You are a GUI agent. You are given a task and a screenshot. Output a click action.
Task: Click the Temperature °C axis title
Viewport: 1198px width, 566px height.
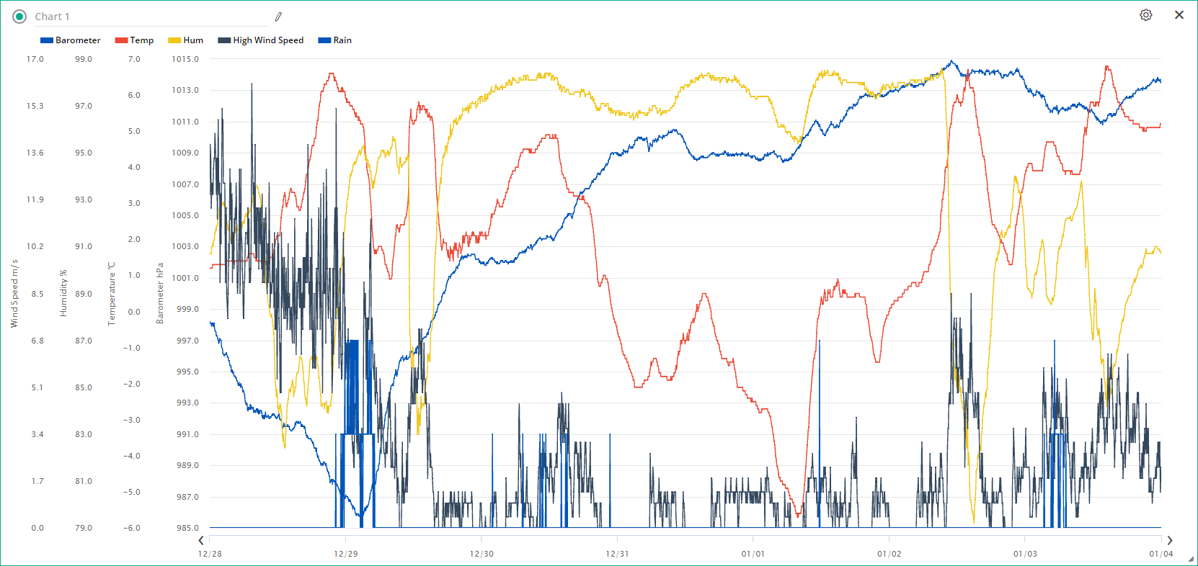click(x=111, y=294)
